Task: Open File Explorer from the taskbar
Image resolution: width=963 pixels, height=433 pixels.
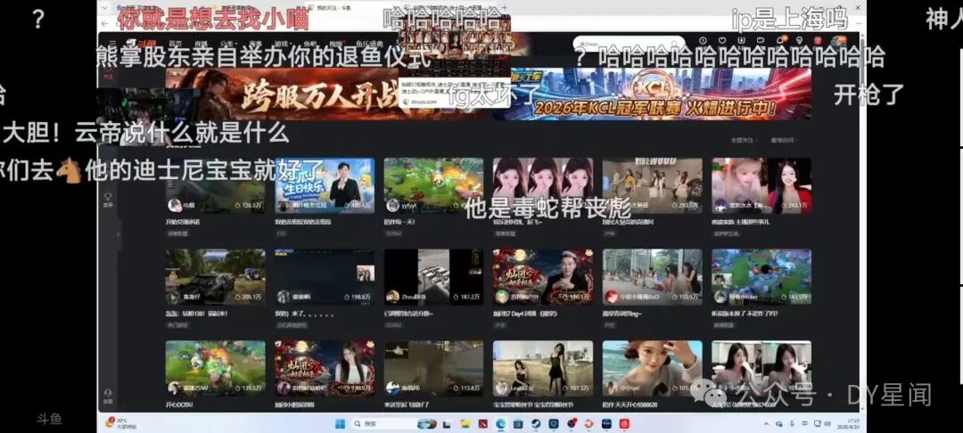Action: click(465, 423)
